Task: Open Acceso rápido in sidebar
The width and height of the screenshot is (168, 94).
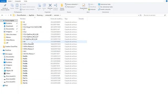Action: [x=9, y=20]
